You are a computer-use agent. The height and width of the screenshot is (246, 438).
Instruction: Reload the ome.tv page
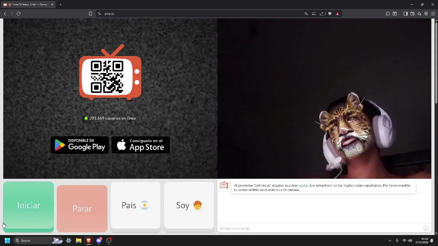pos(18,14)
